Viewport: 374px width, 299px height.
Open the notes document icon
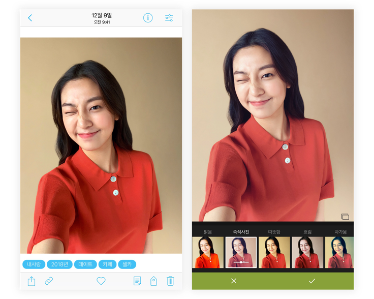(x=137, y=281)
